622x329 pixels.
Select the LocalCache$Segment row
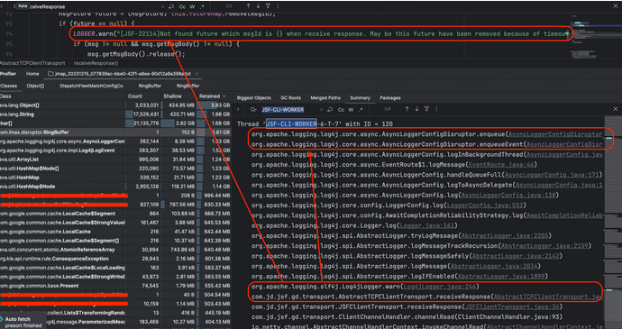(115, 214)
